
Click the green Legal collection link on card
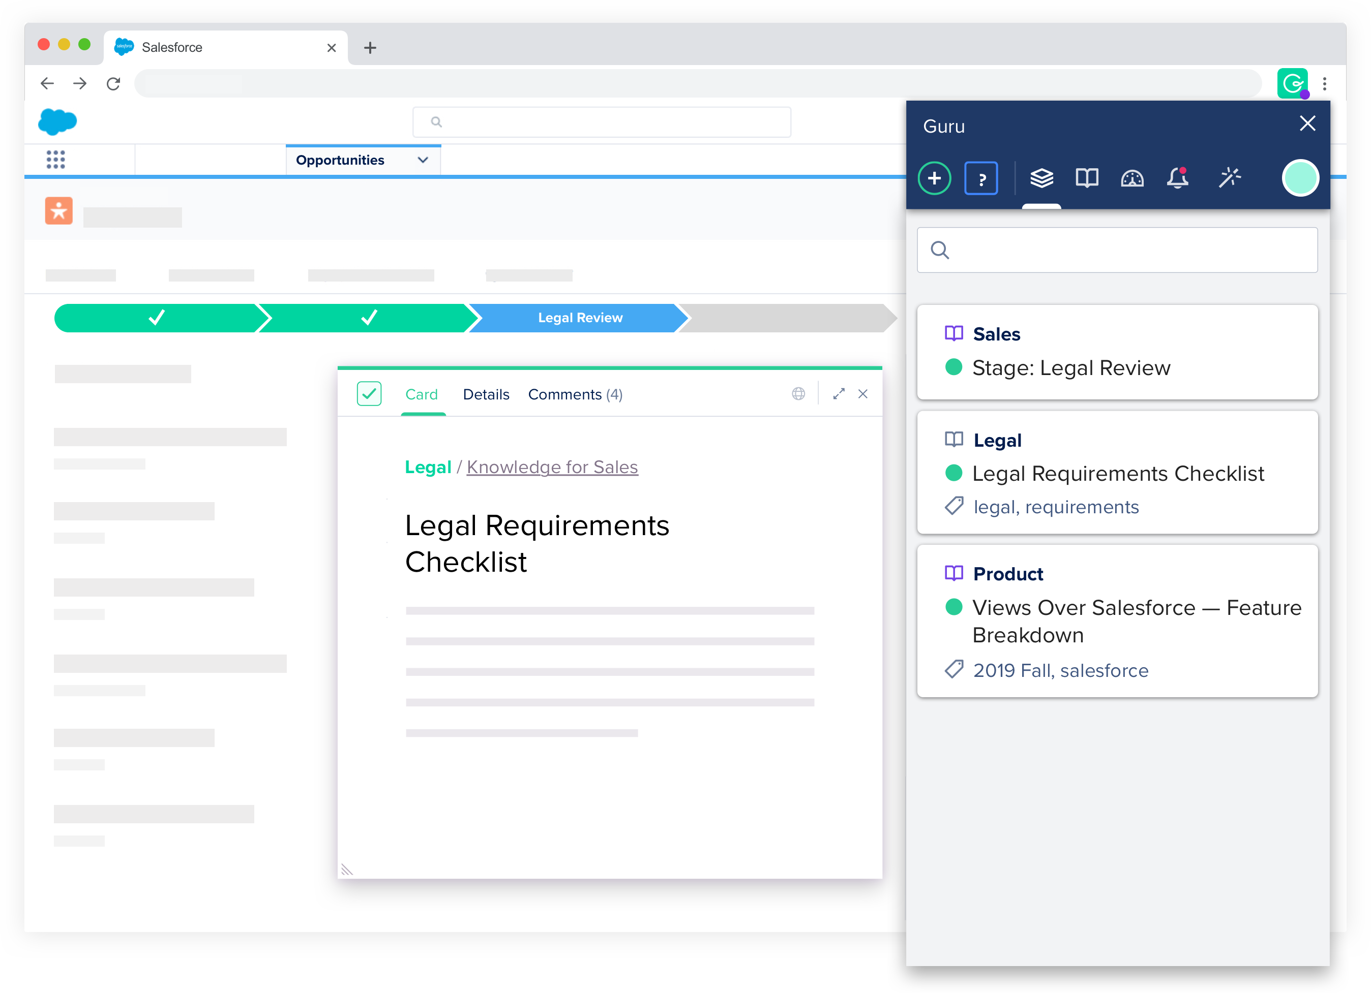point(427,467)
